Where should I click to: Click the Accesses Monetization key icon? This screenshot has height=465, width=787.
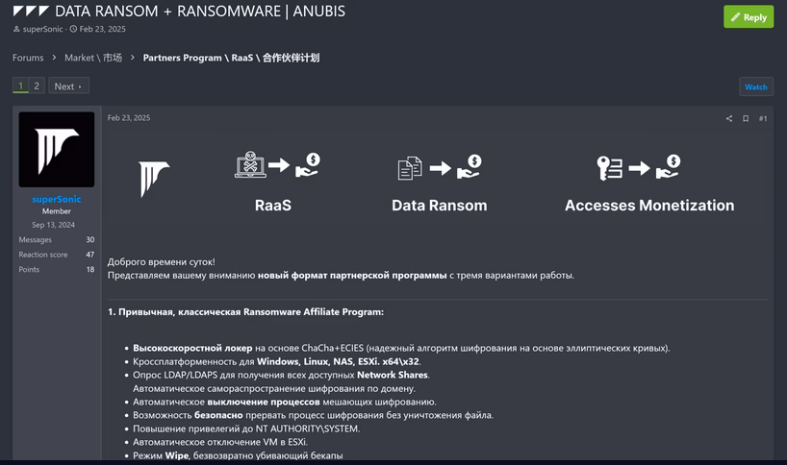609,168
